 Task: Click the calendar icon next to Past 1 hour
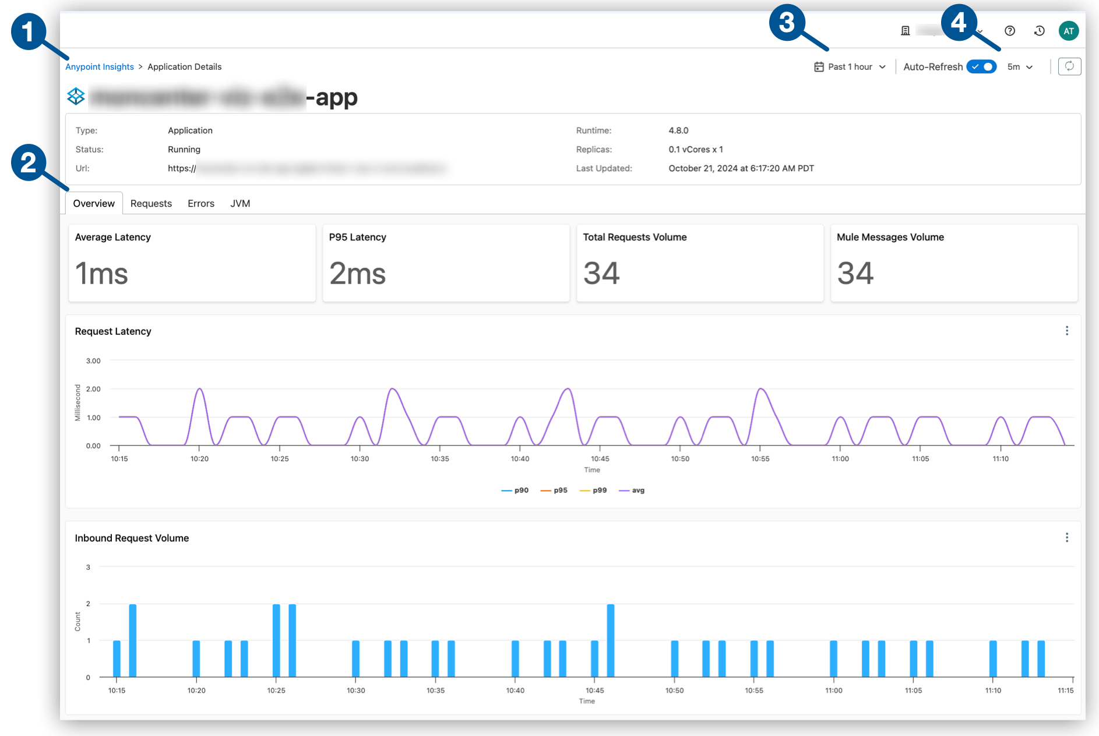[818, 66]
